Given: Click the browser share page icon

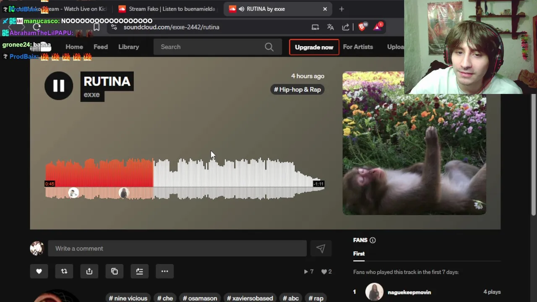Looking at the screenshot, I should 346,27.
